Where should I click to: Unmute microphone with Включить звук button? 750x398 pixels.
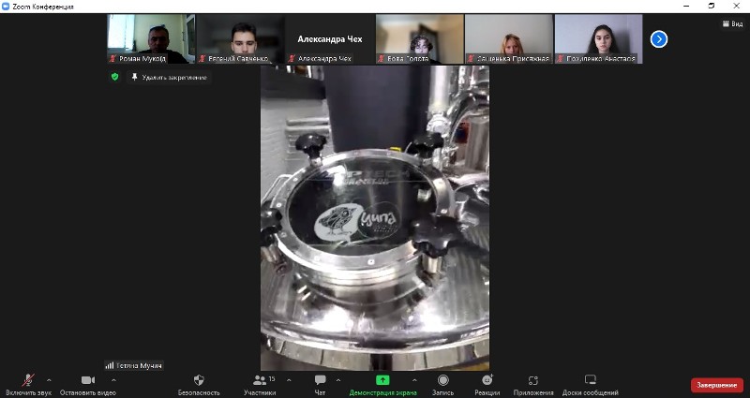coord(28,385)
